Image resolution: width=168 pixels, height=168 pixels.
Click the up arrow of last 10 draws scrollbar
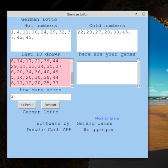tap(73, 60)
